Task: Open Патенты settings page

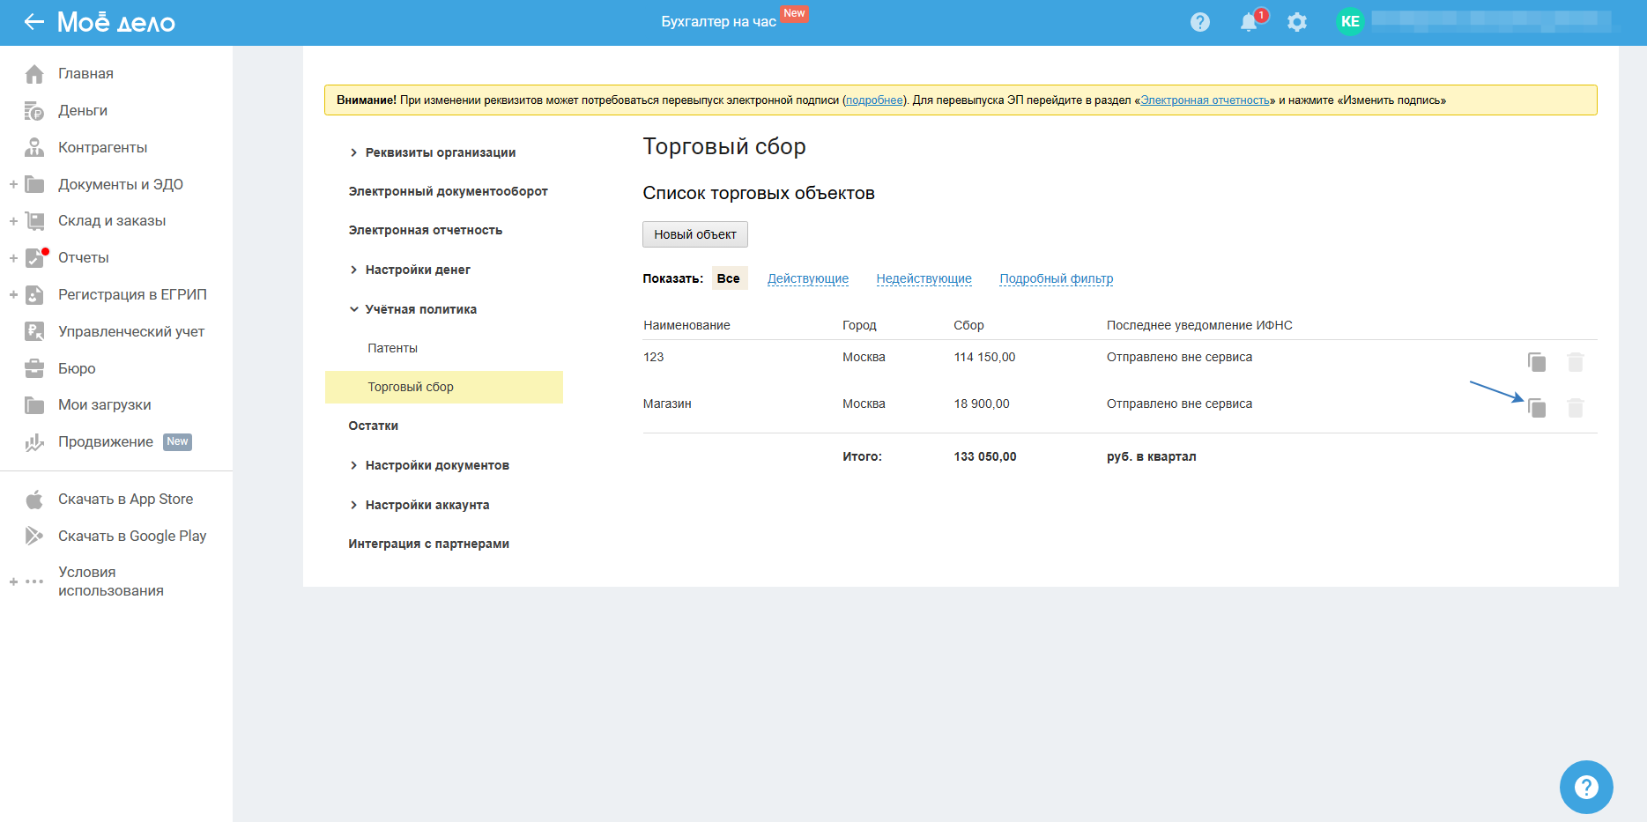Action: (393, 348)
